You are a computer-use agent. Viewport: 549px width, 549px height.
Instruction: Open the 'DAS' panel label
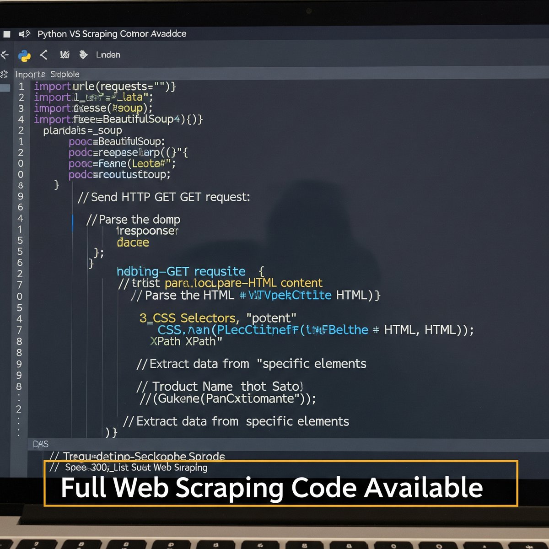coord(41,444)
